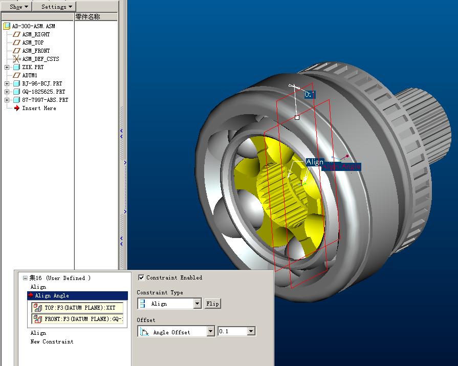The width and height of the screenshot is (458, 366).
Task: Collapse the 集16 (User Defined) constraint set
Action: coord(25,278)
